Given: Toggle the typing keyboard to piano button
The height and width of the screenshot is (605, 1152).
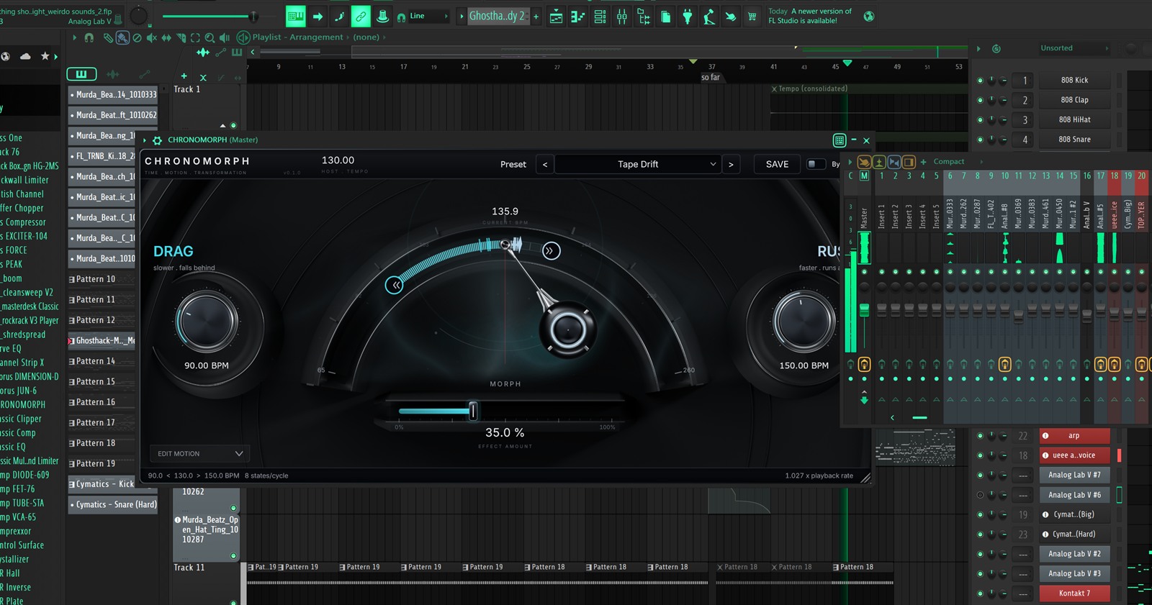Looking at the screenshot, I should point(295,16).
